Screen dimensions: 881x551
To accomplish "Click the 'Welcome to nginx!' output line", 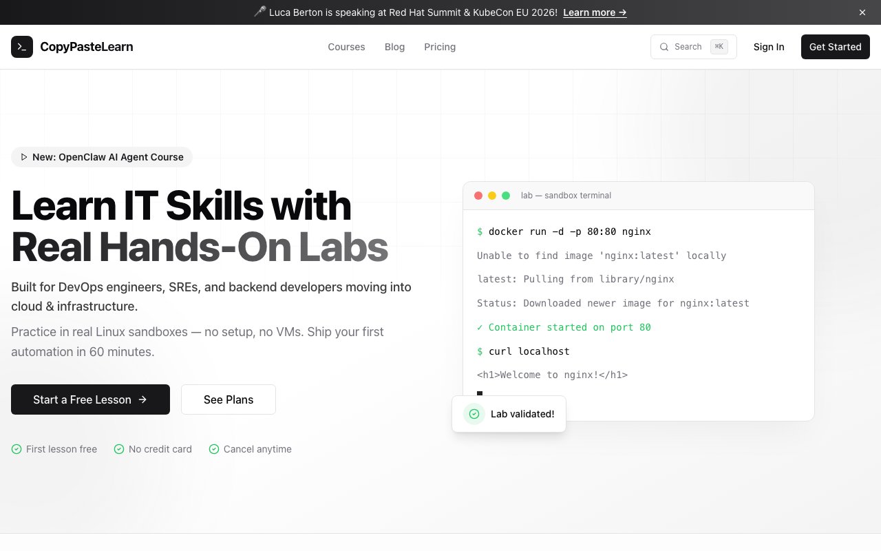I will 552,375.
